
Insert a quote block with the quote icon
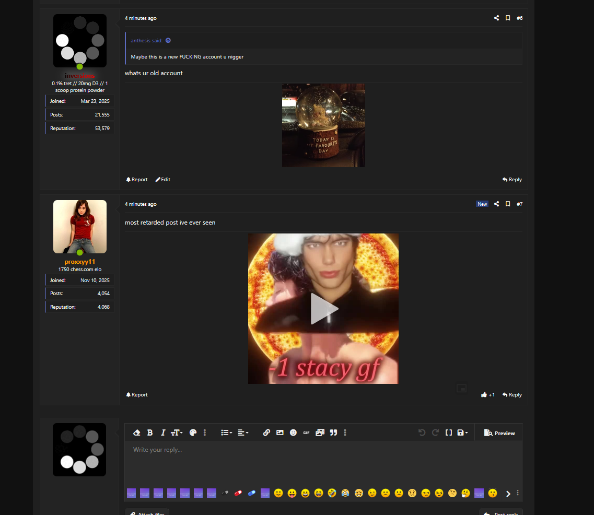point(333,433)
